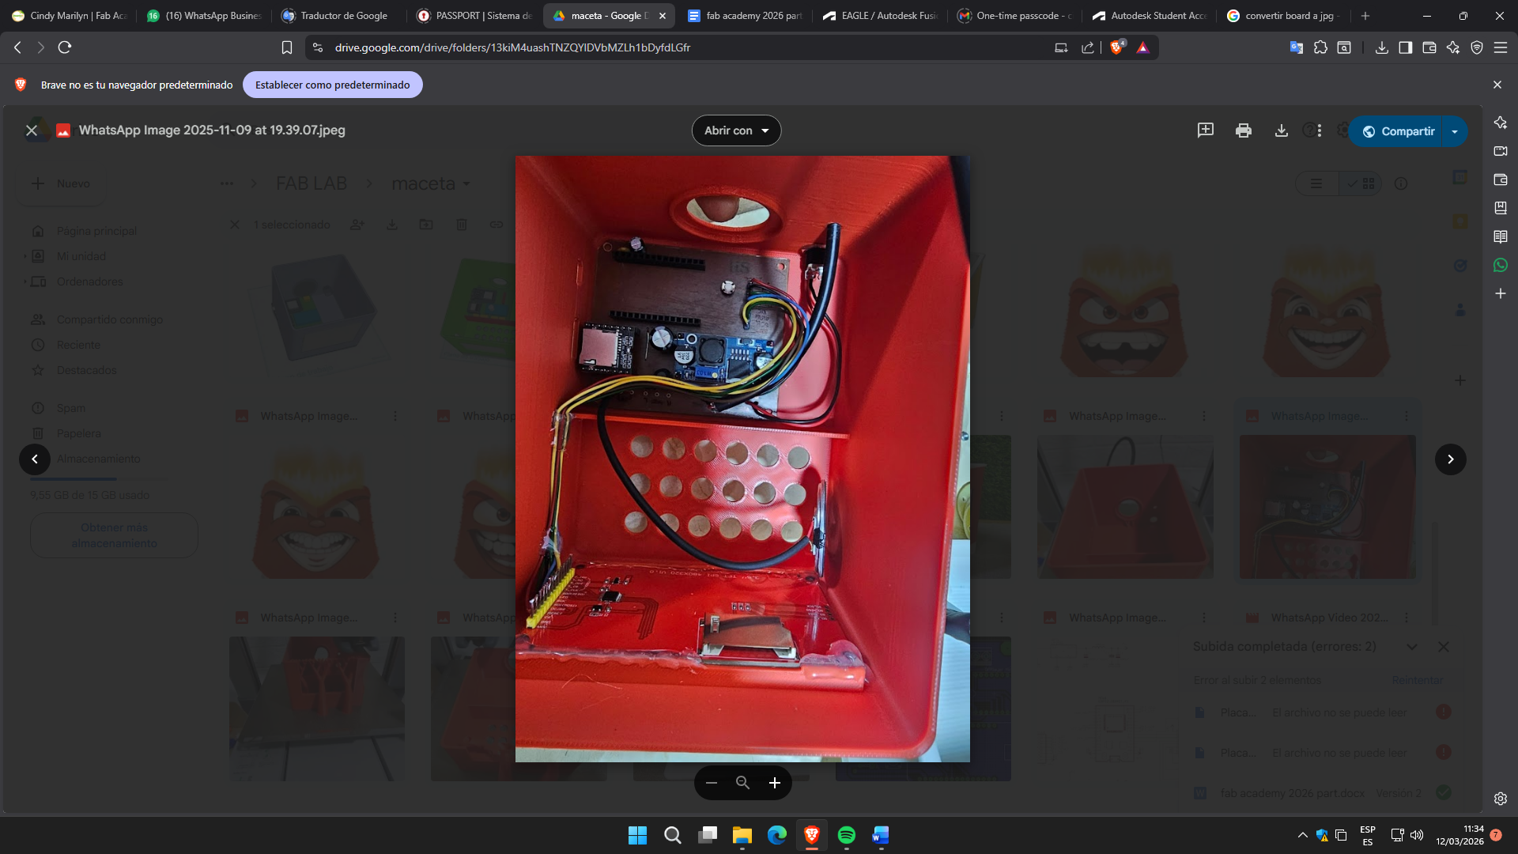
Task: Zoom in using the plus icon
Action: [x=774, y=783]
